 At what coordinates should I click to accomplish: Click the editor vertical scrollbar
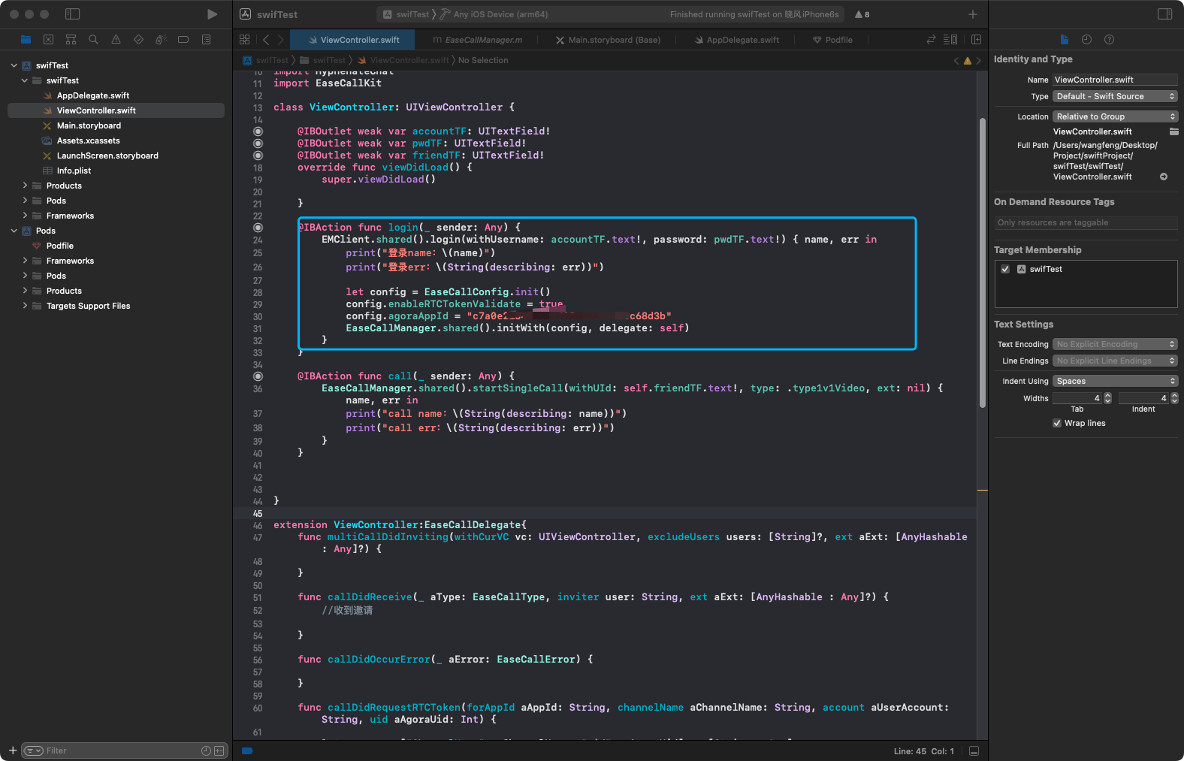(x=982, y=263)
